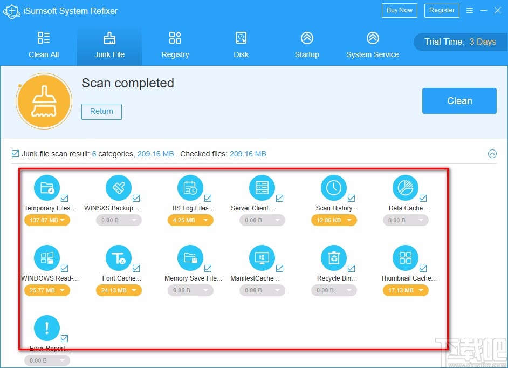Uncheck the Server Client checkbox

(x=279, y=198)
